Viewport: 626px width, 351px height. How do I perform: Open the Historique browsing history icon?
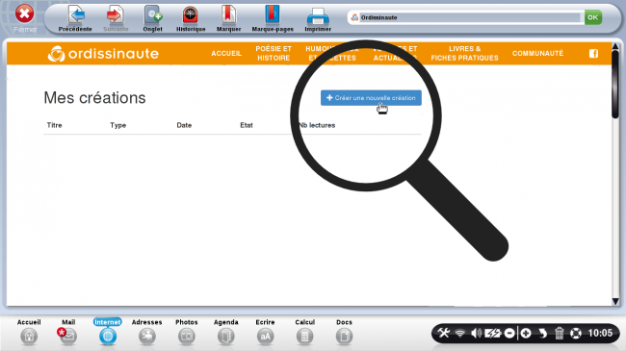coord(191,15)
